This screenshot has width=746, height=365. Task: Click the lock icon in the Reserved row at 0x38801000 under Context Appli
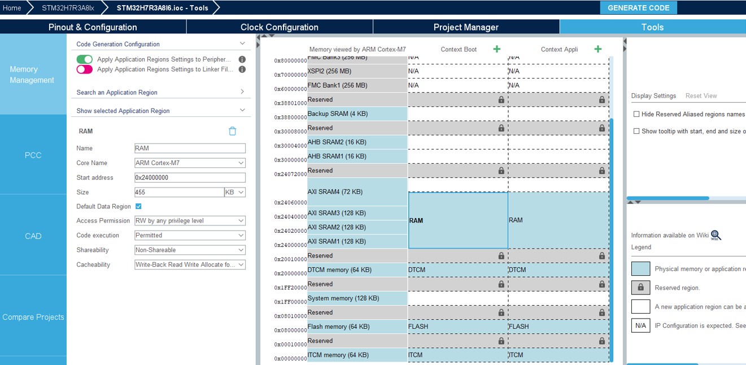(602, 99)
